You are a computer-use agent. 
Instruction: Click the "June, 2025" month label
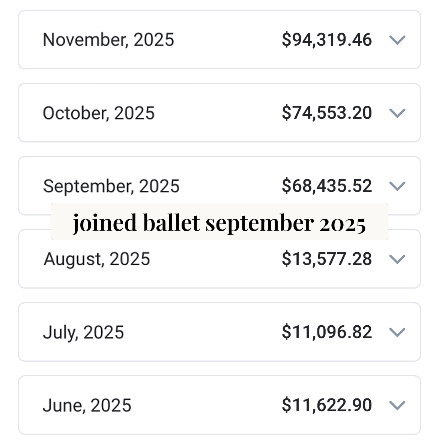tap(87, 405)
